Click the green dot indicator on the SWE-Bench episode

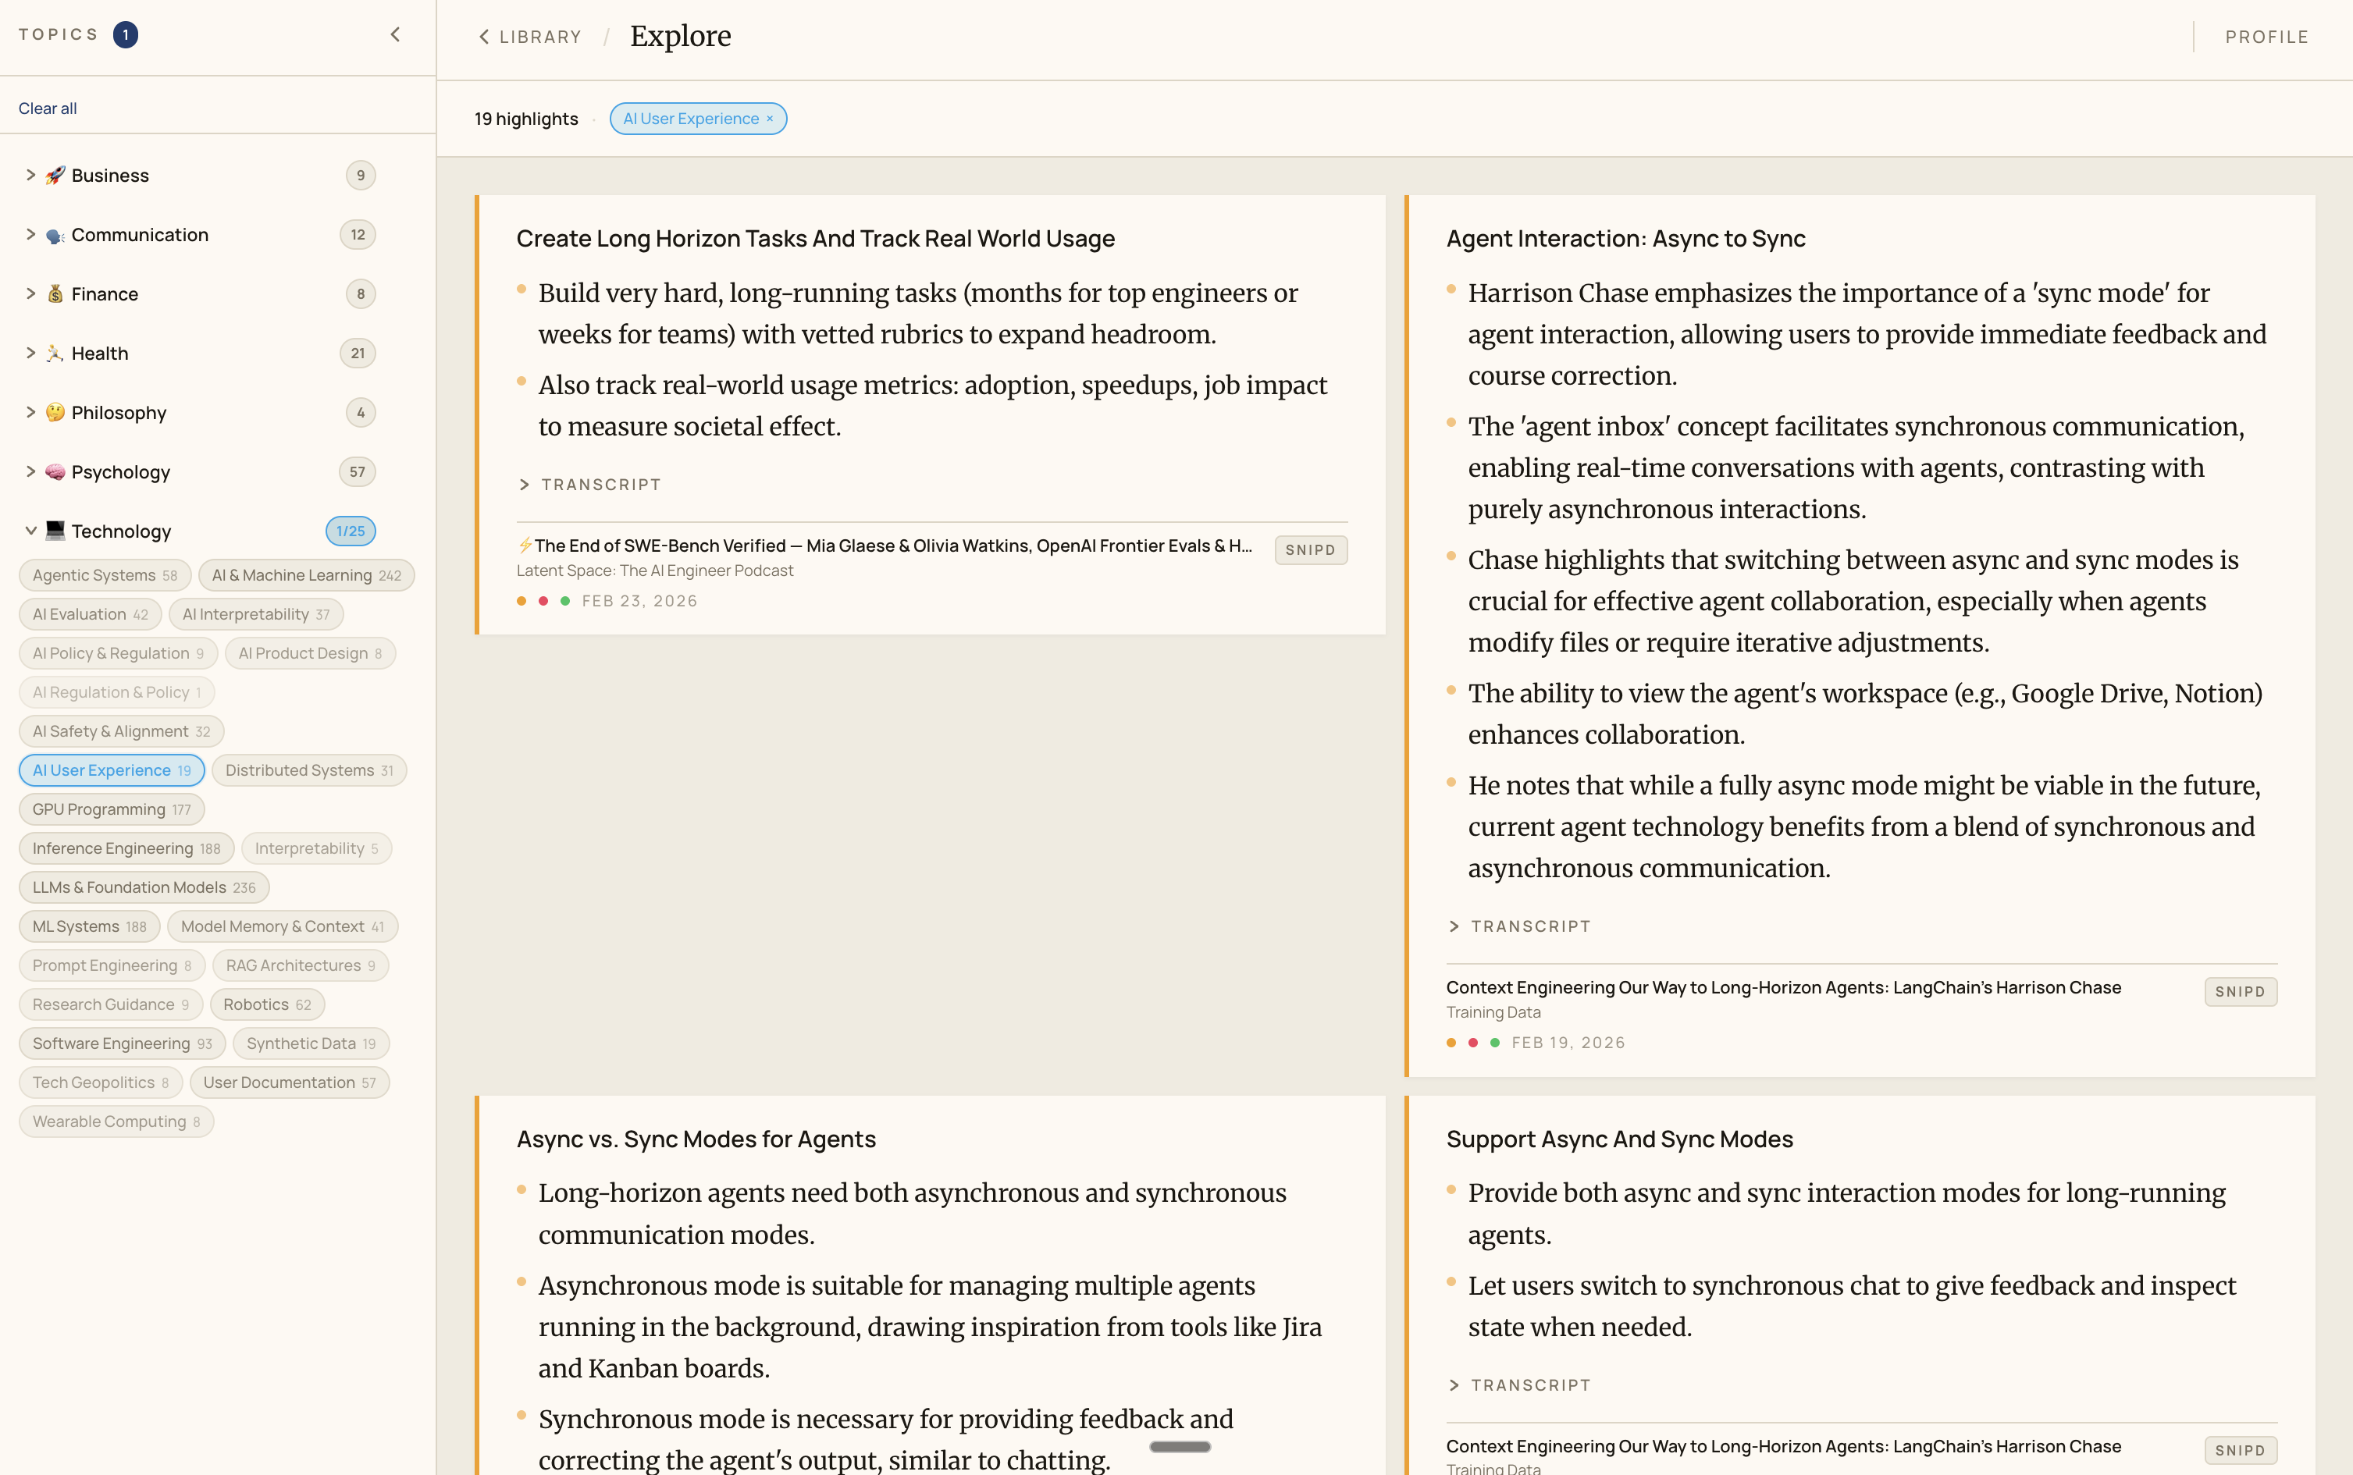click(x=566, y=601)
